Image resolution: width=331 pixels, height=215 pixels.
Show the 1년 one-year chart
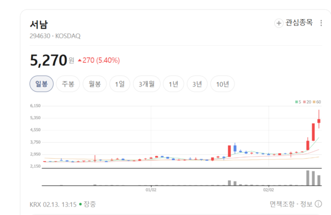pyautogui.click(x=174, y=84)
